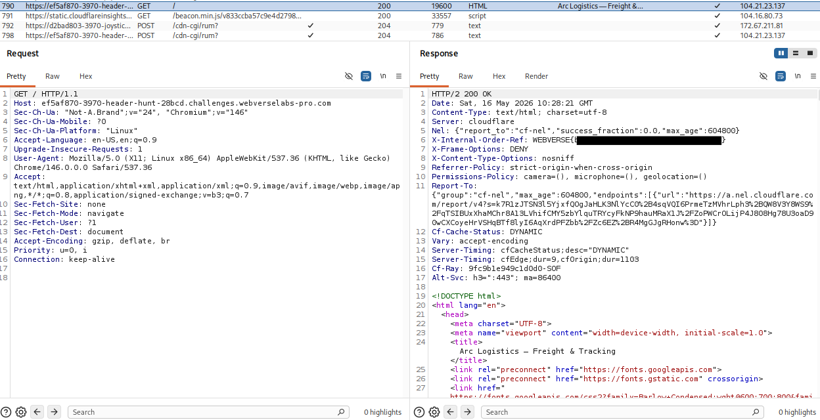The height and width of the screenshot is (420, 820).
Task: Select history row 790 GET /
Action: click(x=410, y=6)
